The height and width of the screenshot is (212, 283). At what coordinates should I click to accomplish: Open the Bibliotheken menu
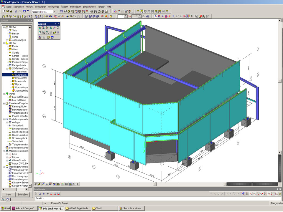pos(40,6)
